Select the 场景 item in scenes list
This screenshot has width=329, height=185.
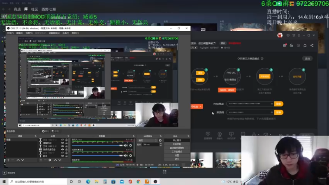21,140
